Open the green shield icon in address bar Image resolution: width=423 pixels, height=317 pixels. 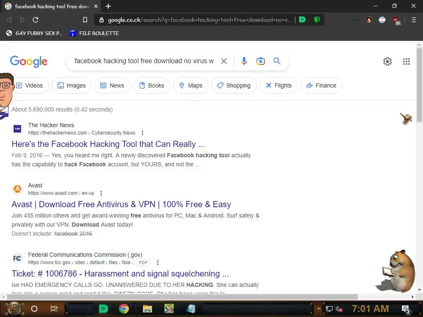click(317, 19)
